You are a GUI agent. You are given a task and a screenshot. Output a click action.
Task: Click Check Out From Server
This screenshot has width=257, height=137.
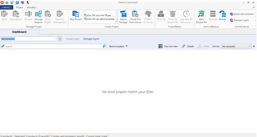coord(135,17)
